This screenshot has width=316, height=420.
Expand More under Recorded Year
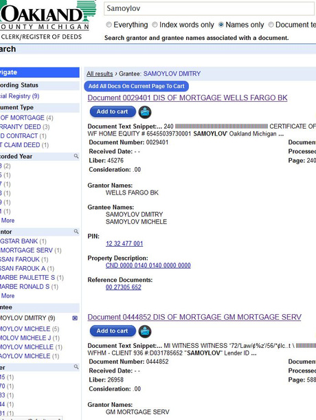(x=8, y=221)
